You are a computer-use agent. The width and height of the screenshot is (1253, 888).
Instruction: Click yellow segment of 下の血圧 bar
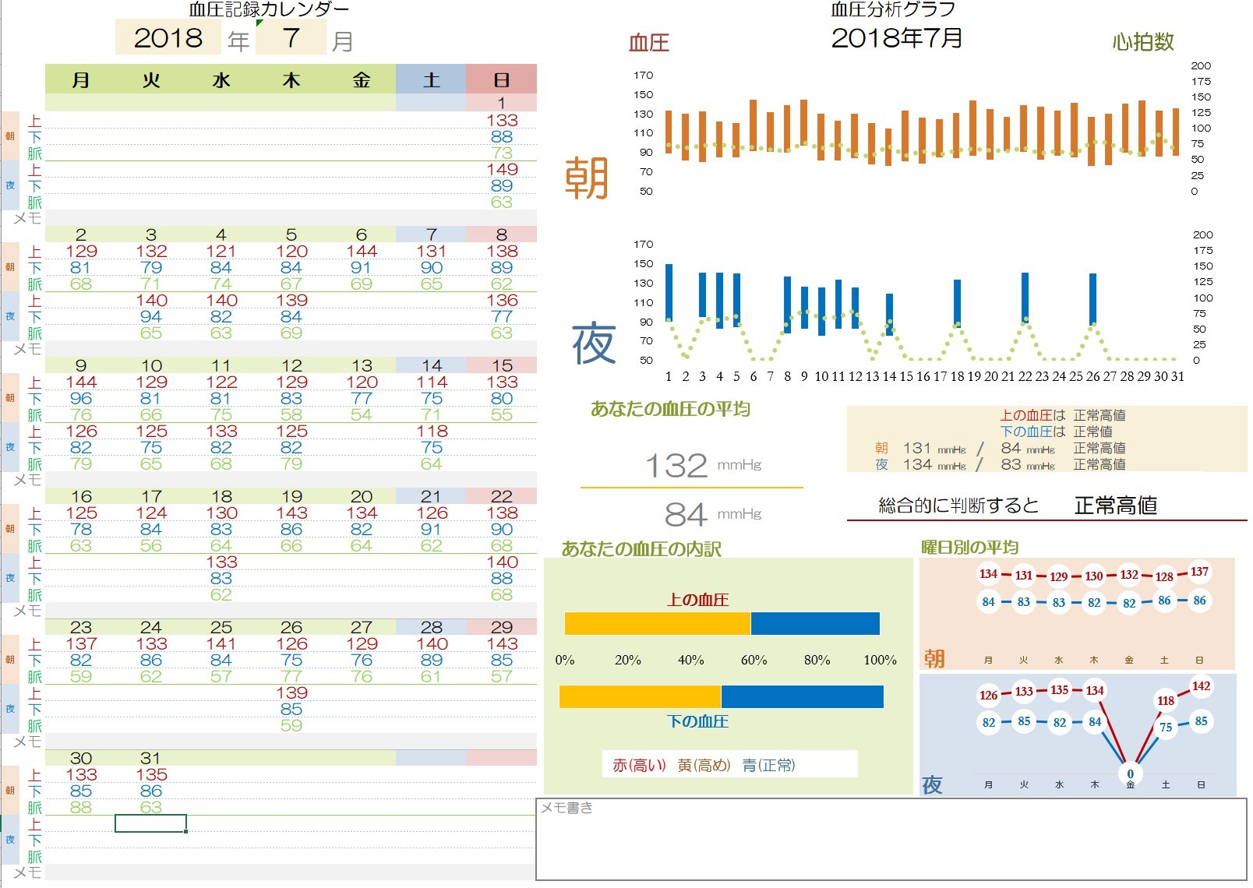tap(640, 696)
